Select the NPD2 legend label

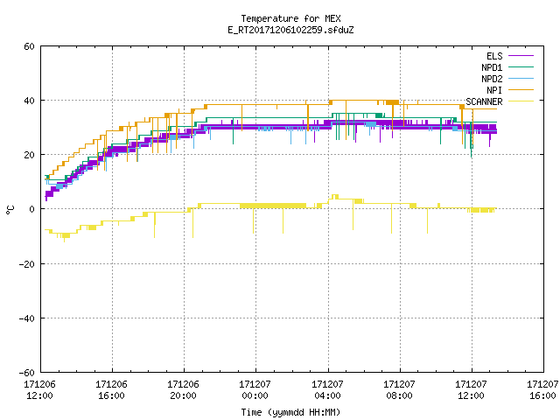tap(492, 79)
